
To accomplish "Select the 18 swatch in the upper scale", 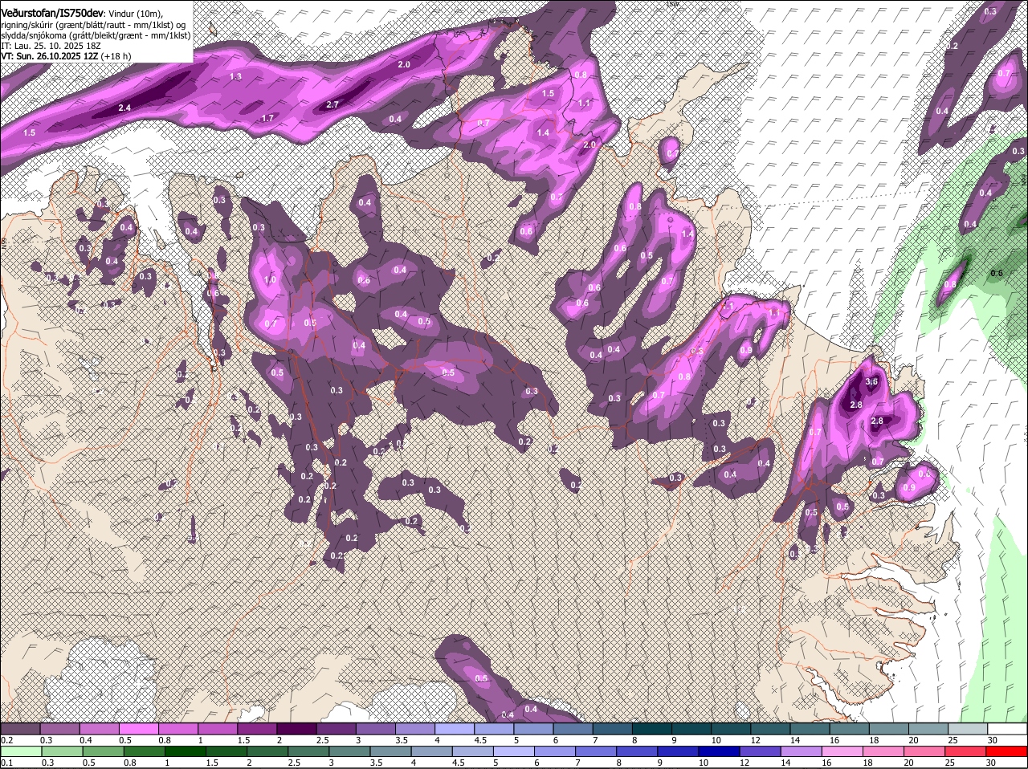I will pyautogui.click(x=889, y=728).
